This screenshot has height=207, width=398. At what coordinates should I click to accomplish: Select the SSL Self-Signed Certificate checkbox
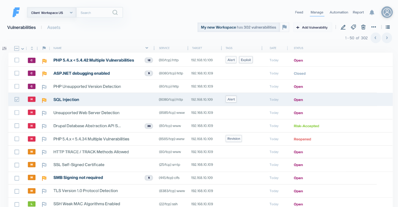[x=17, y=165]
